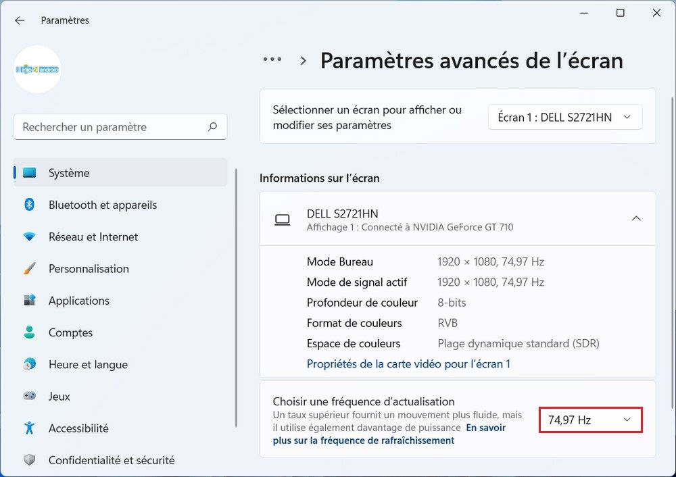Screen dimensions: 676x477
Task: Expand the breadcrumb ellipsis menu
Action: click(x=272, y=59)
